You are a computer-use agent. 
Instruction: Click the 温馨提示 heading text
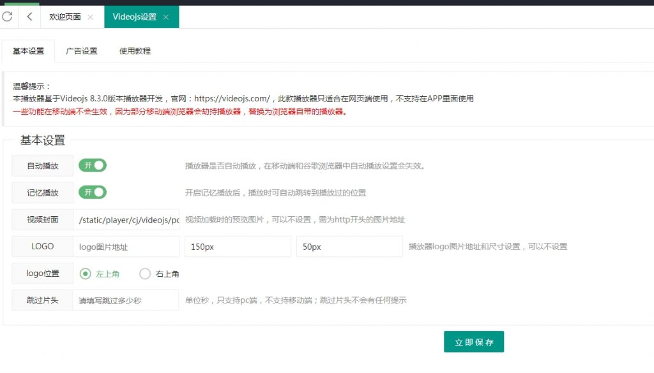(x=32, y=86)
